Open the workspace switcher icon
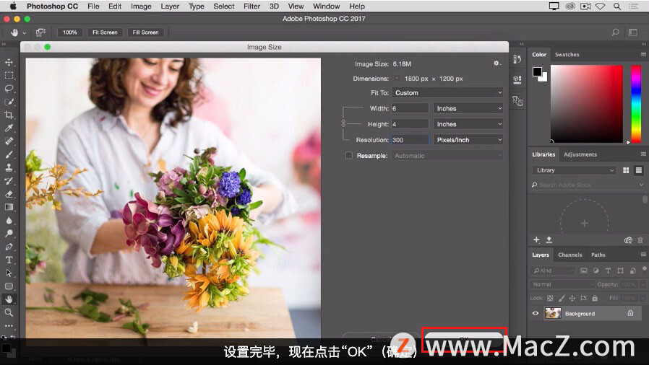 point(633,32)
